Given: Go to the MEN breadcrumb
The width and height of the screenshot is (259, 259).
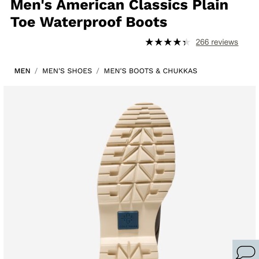Looking at the screenshot, I should pyautogui.click(x=22, y=71).
